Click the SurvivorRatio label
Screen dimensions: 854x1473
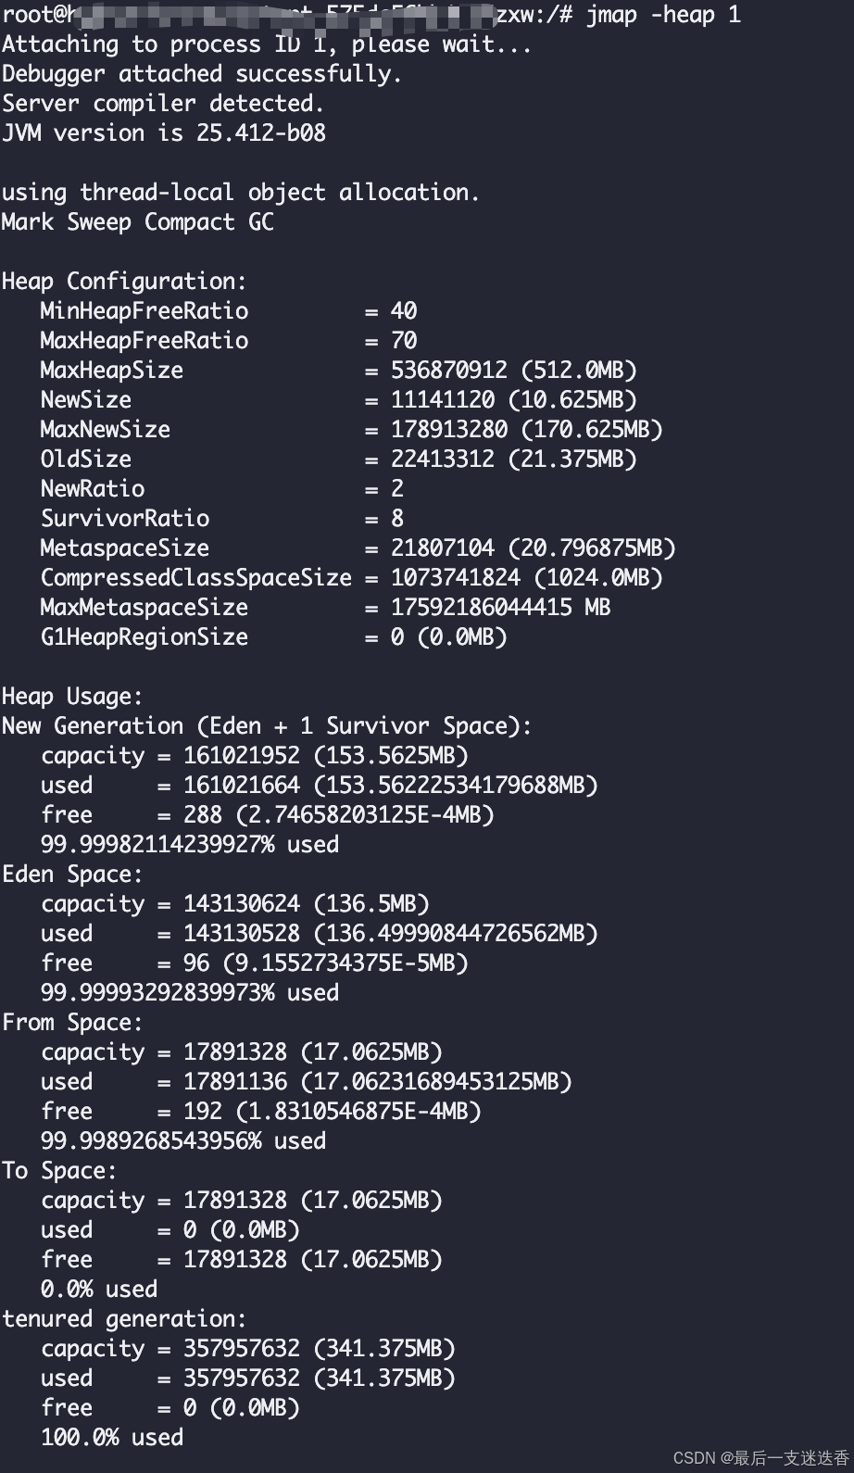click(x=125, y=519)
